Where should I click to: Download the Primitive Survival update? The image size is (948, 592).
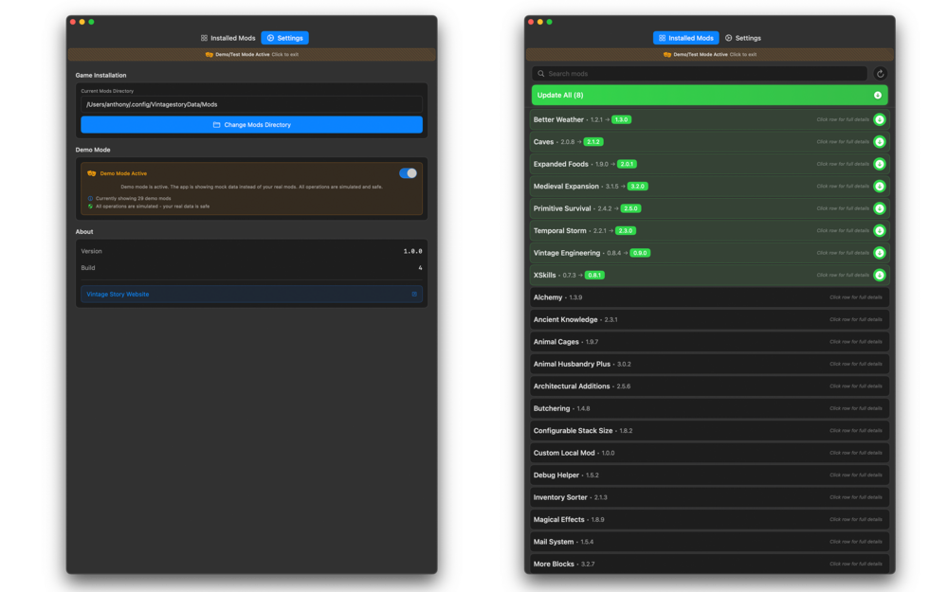(879, 208)
